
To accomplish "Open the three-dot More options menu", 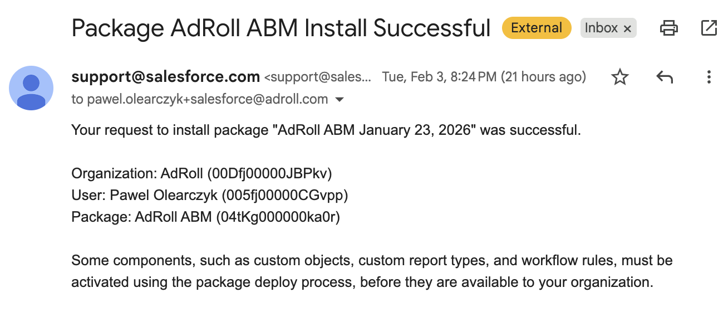I will [709, 77].
